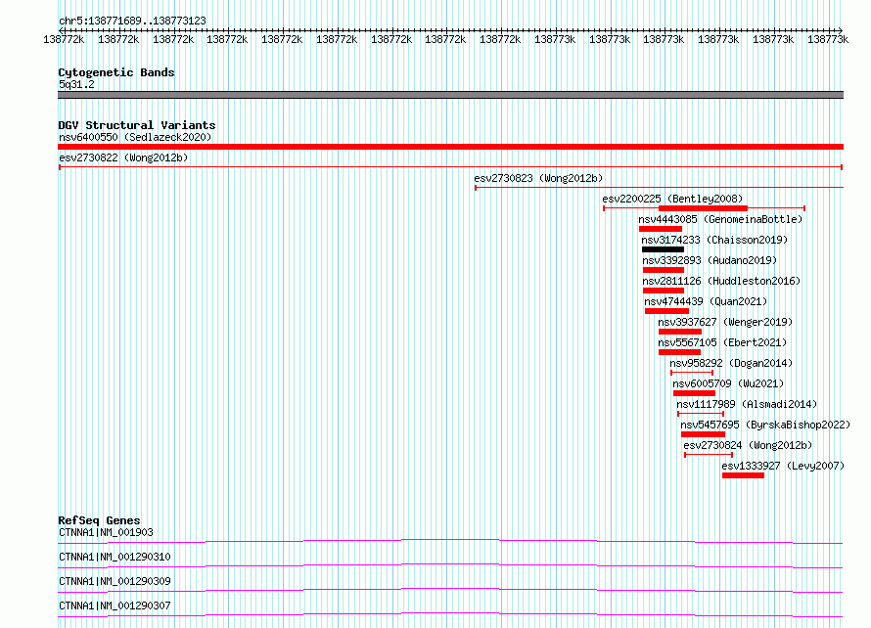The width and height of the screenshot is (871, 628).
Task: Click the esv2730823 (Wong2012b) label
Action: point(538,178)
